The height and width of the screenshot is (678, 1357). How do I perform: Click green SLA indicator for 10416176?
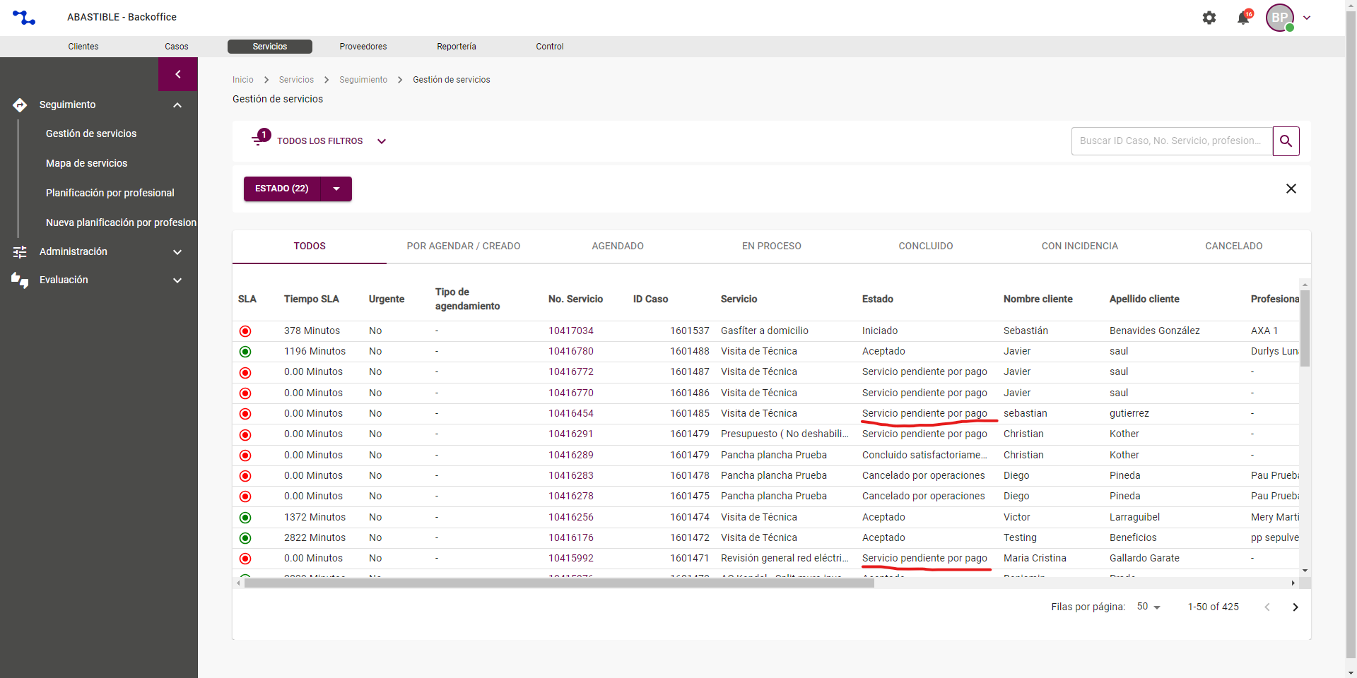click(245, 538)
